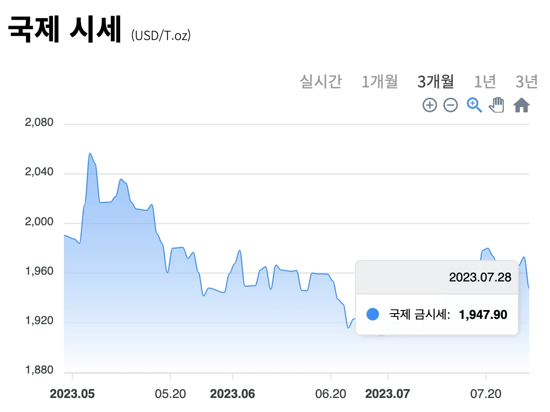The image size is (550, 412).
Task: Click the zoom out icon
Action: pos(450,105)
